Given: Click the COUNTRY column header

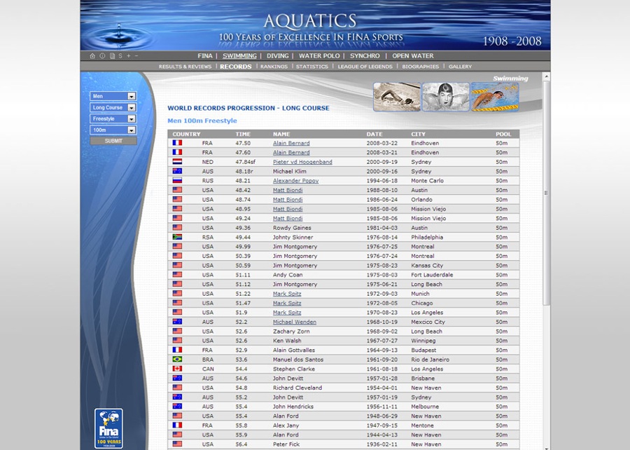Looking at the screenshot, I should click(x=186, y=134).
